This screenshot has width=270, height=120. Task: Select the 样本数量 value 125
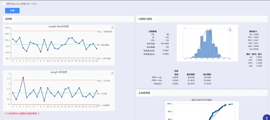(167, 47)
